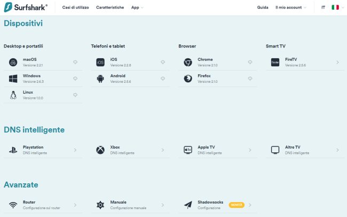Open the Windows download link
347x217 pixels.
(x=43, y=79)
